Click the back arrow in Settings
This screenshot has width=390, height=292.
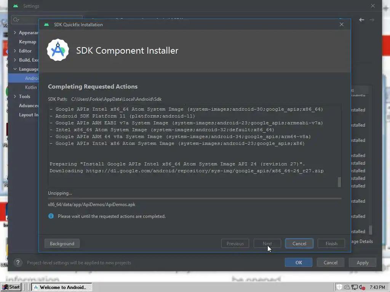coord(362,20)
